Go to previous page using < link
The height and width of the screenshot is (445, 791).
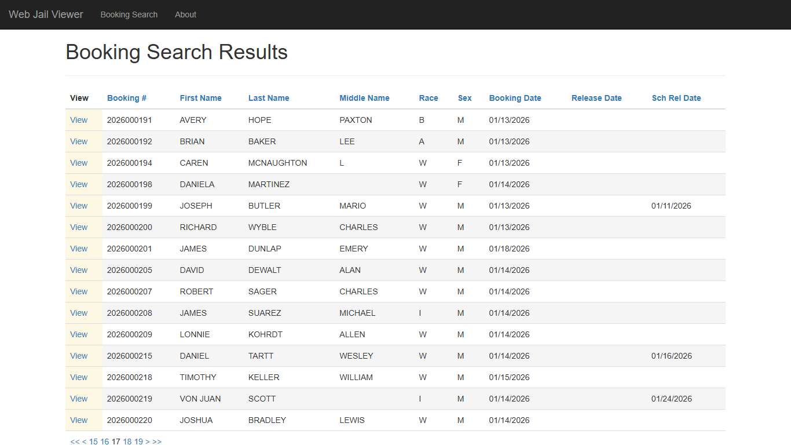click(83, 442)
